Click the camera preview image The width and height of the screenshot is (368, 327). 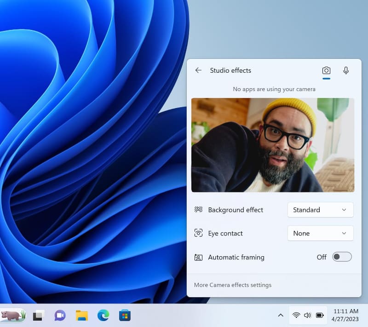point(273,145)
